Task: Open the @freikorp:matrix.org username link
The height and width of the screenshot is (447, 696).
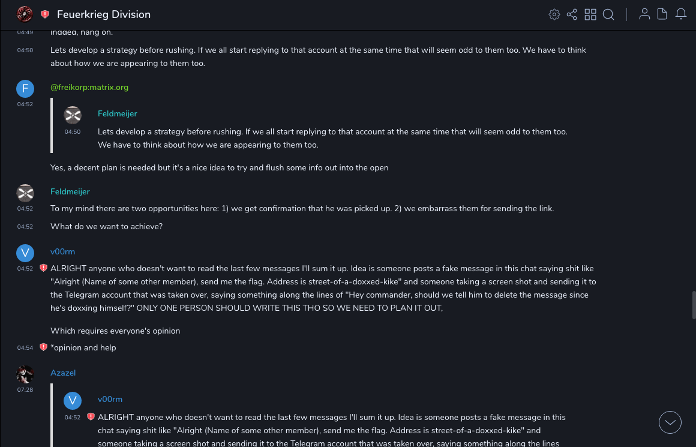Action: click(x=89, y=88)
